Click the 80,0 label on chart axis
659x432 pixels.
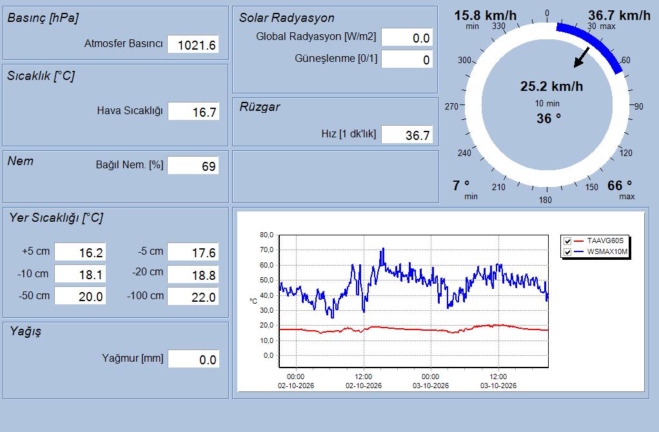click(266, 235)
